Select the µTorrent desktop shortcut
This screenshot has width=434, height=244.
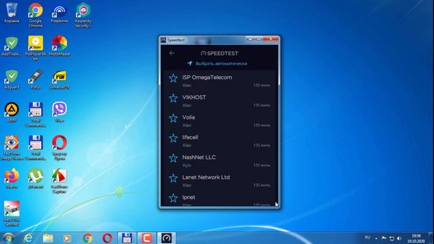(35, 179)
